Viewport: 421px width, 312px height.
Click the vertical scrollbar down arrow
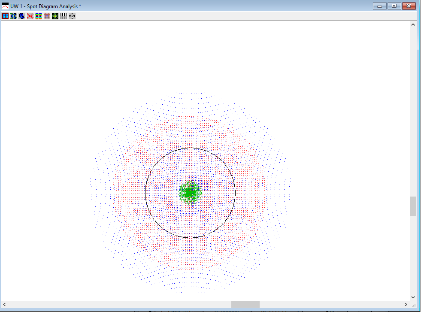[x=413, y=297]
